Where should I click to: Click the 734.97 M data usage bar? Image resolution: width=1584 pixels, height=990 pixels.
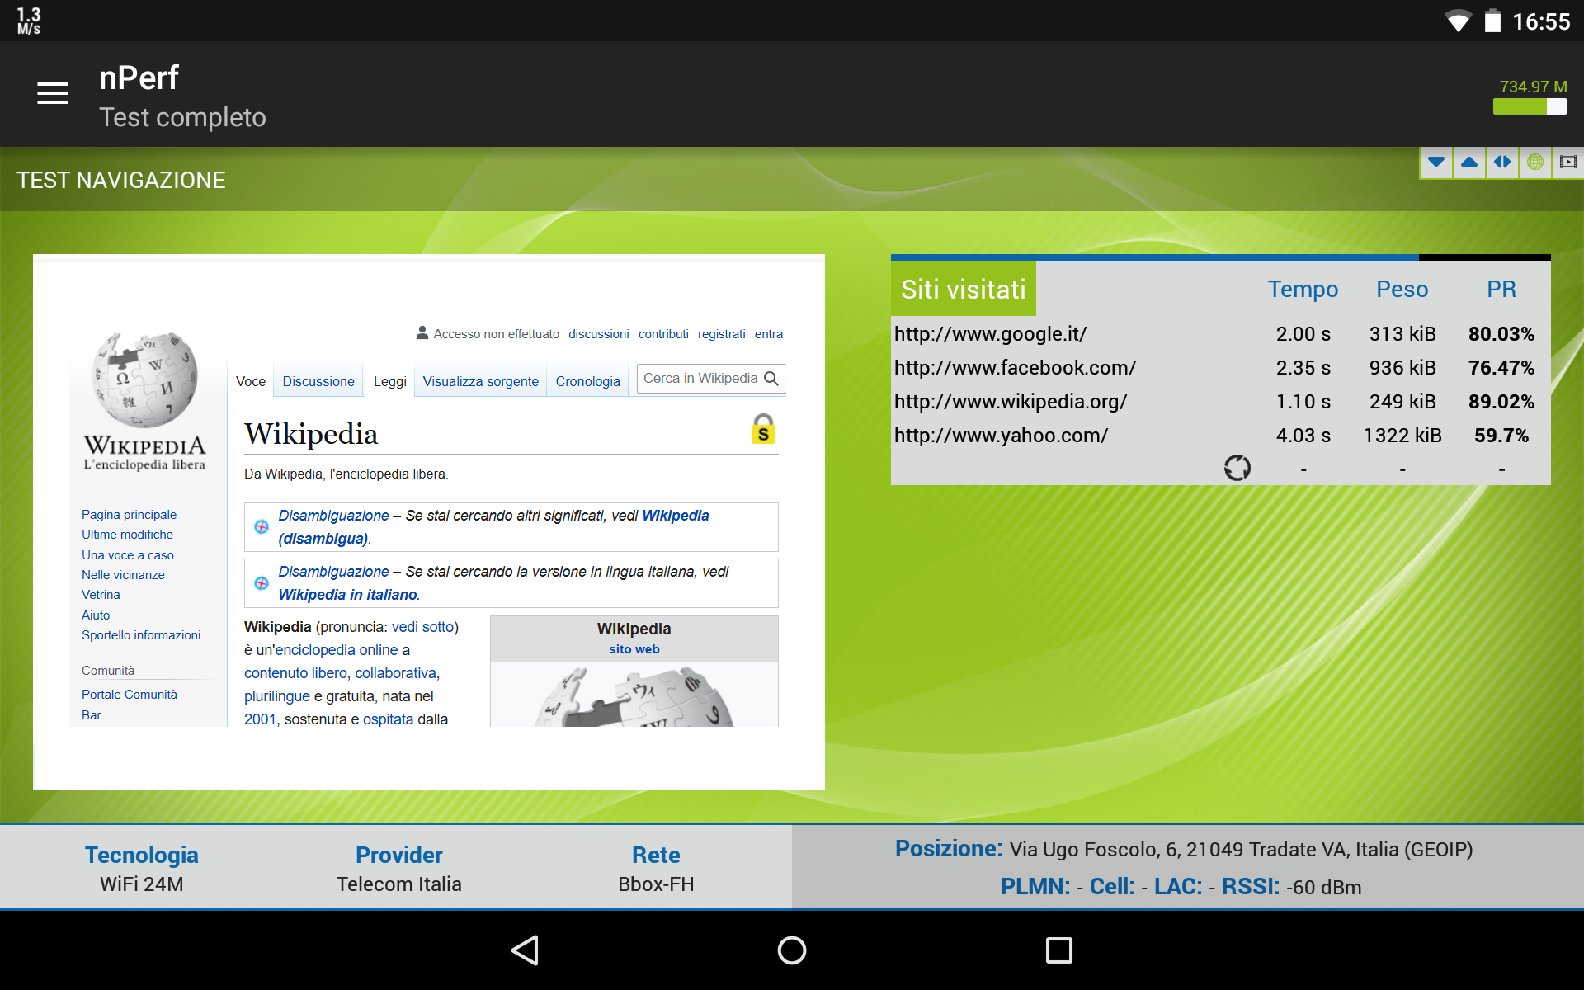pos(1530,106)
